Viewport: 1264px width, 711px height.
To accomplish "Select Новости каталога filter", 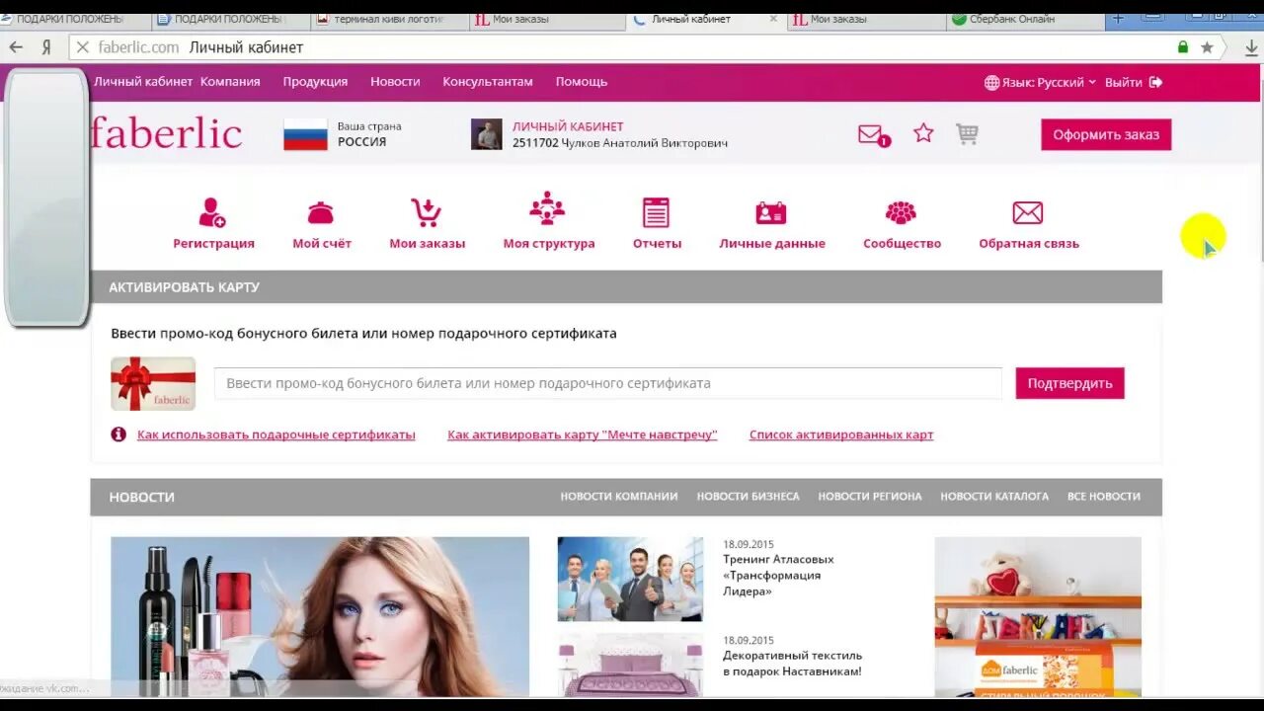I will (994, 497).
